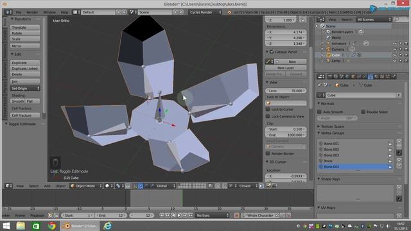411x231 pixels.
Task: Enable Auto Smooth checkbox
Action: point(319,112)
